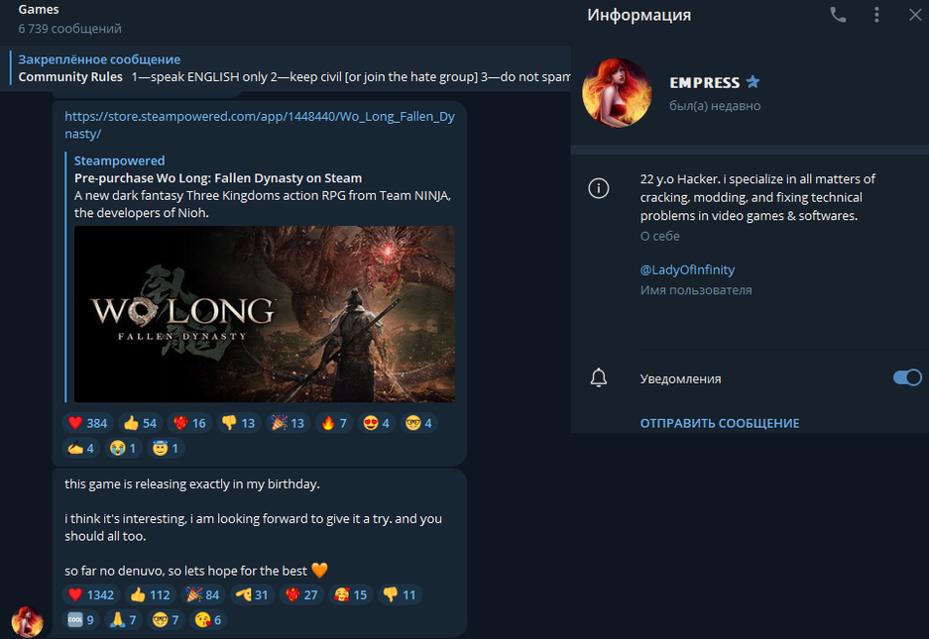Toggle the Уведомления notifications switch
This screenshot has height=639, width=929.
[907, 377]
